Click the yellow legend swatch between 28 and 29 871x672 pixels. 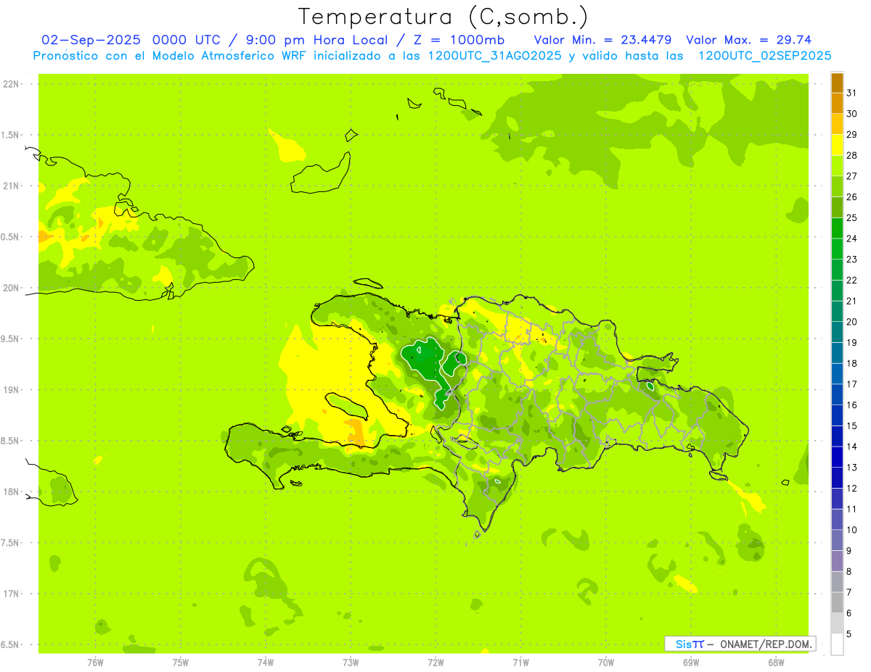[837, 145]
